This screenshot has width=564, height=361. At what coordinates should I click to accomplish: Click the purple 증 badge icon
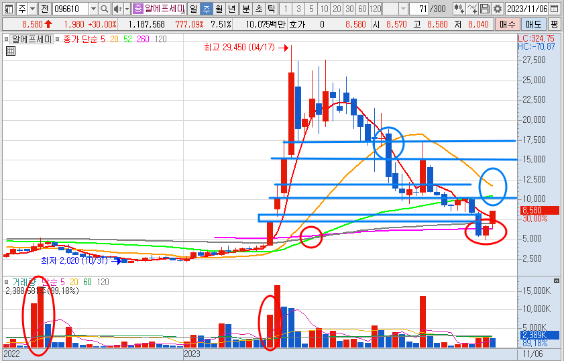coord(137,9)
